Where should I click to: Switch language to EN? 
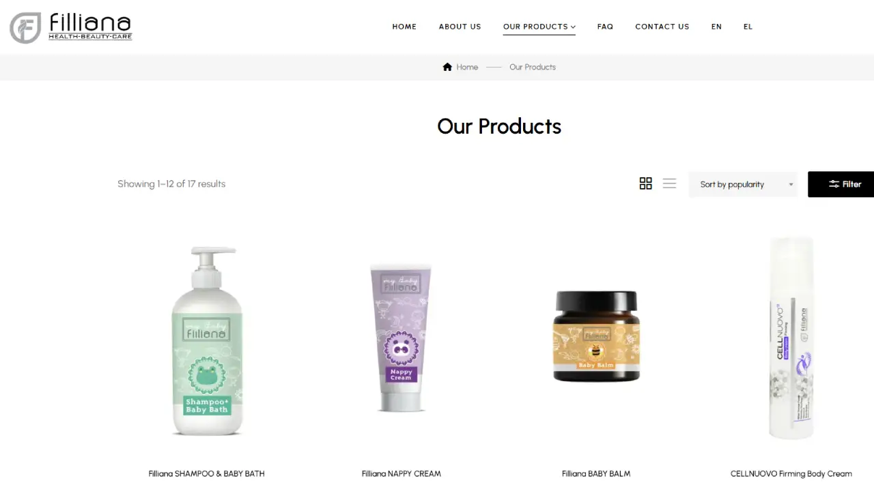(716, 27)
